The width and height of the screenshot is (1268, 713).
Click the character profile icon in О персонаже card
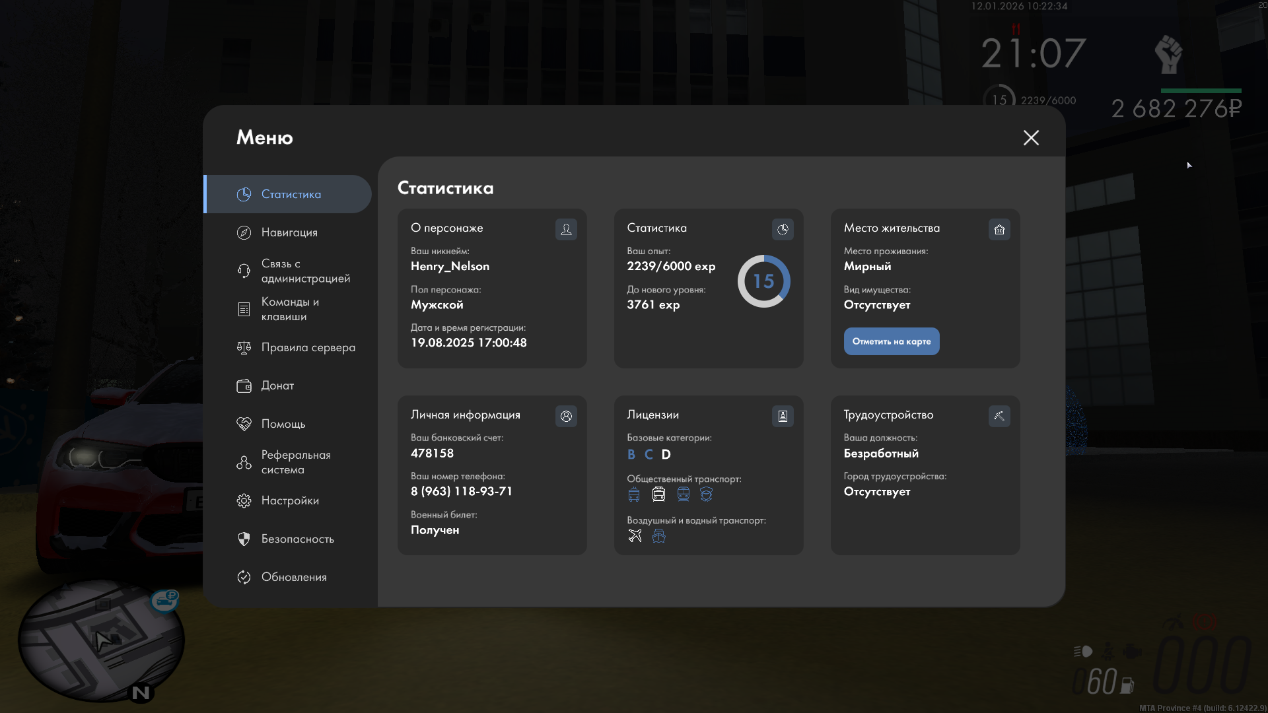coord(566,229)
